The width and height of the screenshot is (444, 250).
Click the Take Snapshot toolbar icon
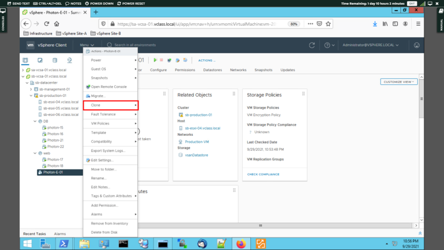pos(185,60)
